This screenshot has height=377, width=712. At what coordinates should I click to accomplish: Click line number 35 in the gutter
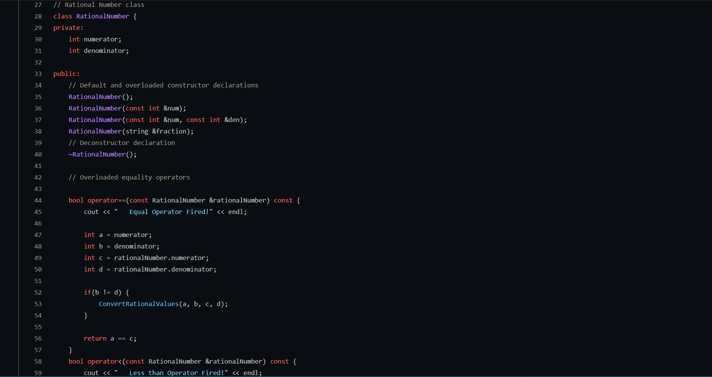pyautogui.click(x=38, y=97)
